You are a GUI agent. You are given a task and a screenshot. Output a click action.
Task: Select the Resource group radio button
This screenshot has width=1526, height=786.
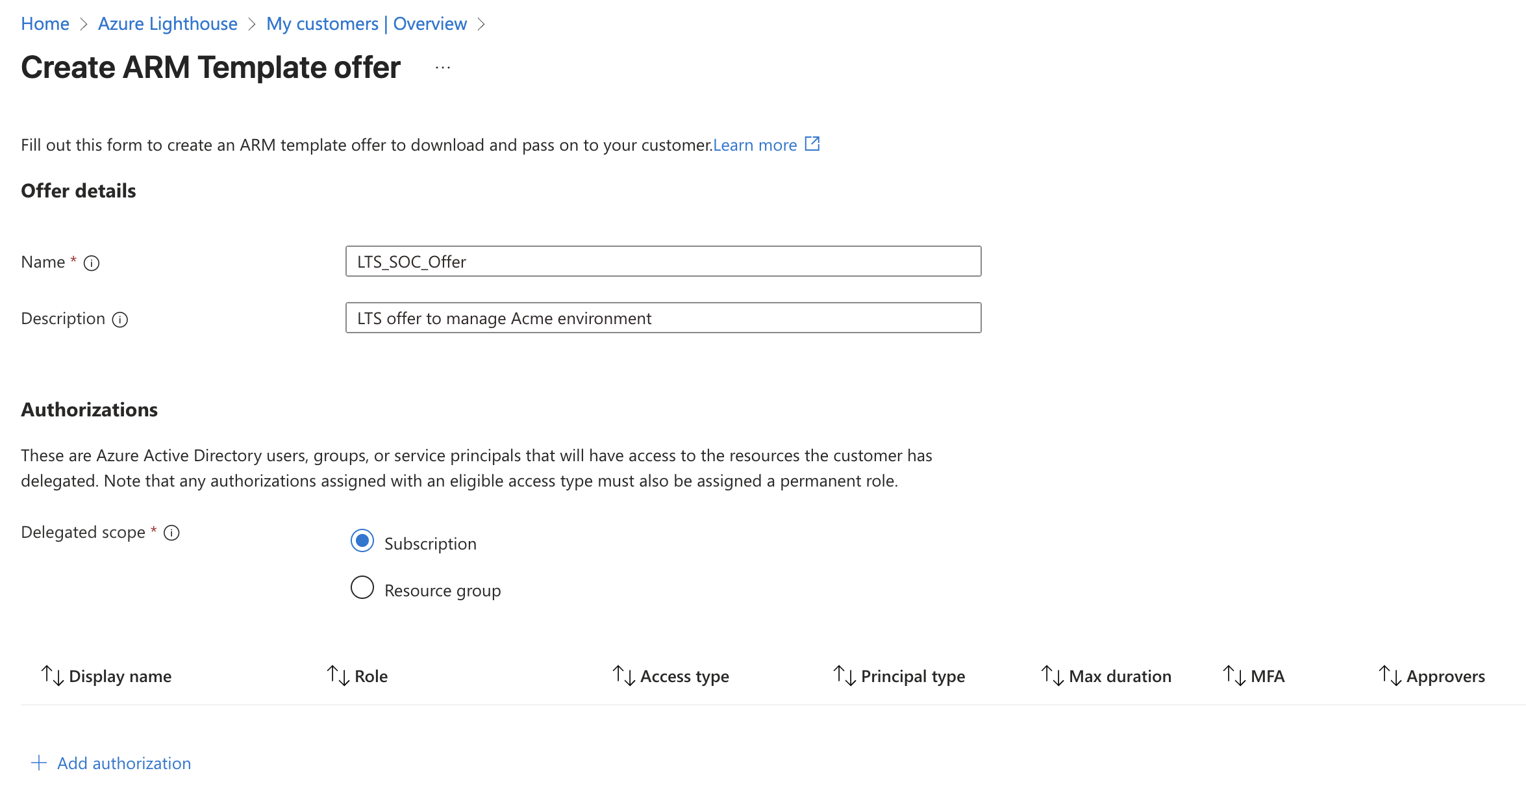pos(362,588)
